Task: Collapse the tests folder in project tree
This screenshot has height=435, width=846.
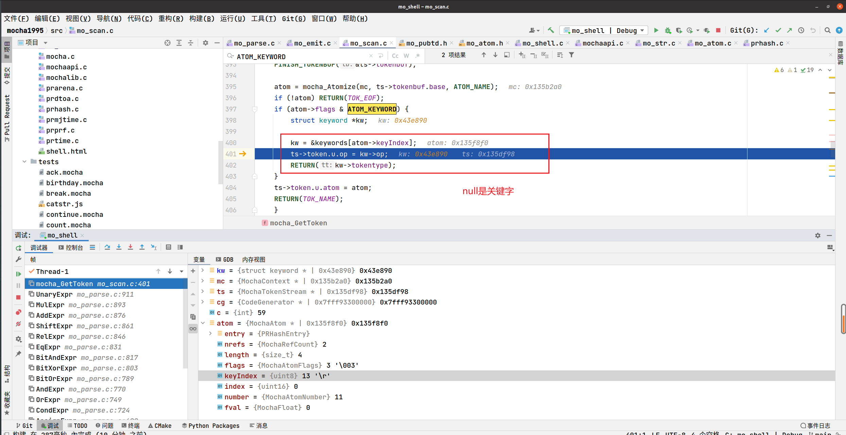Action: pyautogui.click(x=24, y=162)
